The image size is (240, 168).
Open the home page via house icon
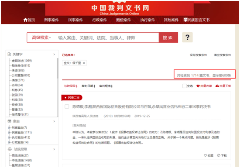(25, 20)
